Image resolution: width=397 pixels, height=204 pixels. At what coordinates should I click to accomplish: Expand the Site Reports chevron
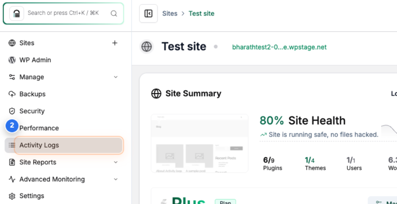(x=116, y=162)
